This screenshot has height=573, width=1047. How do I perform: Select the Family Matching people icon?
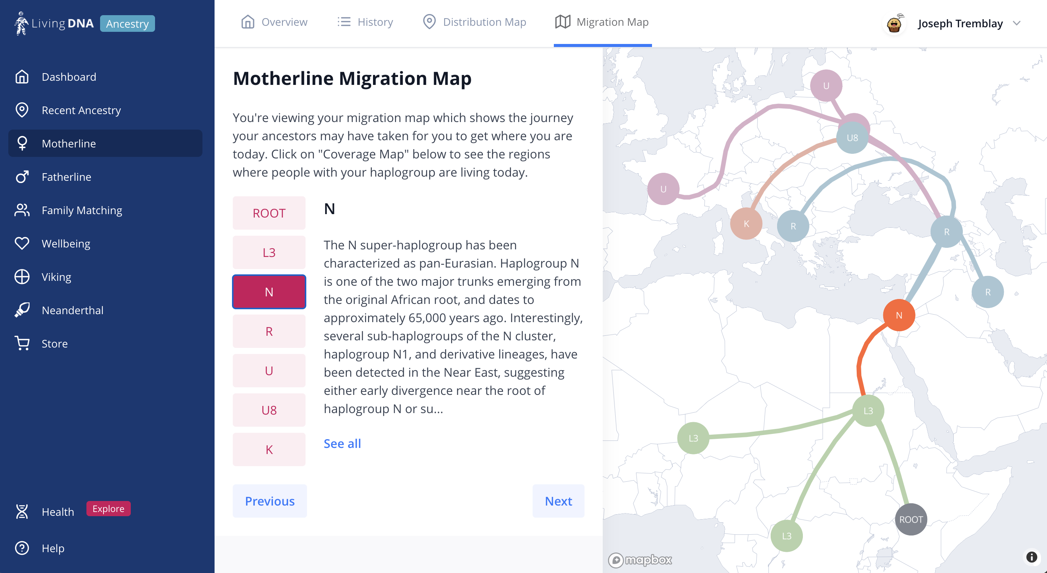point(22,210)
